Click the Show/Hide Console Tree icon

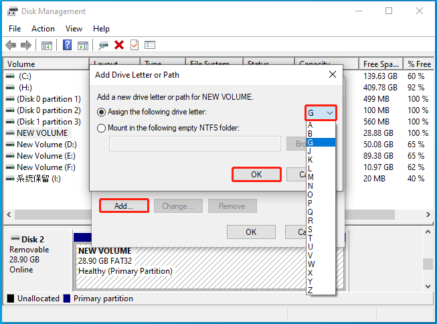[x=47, y=45]
